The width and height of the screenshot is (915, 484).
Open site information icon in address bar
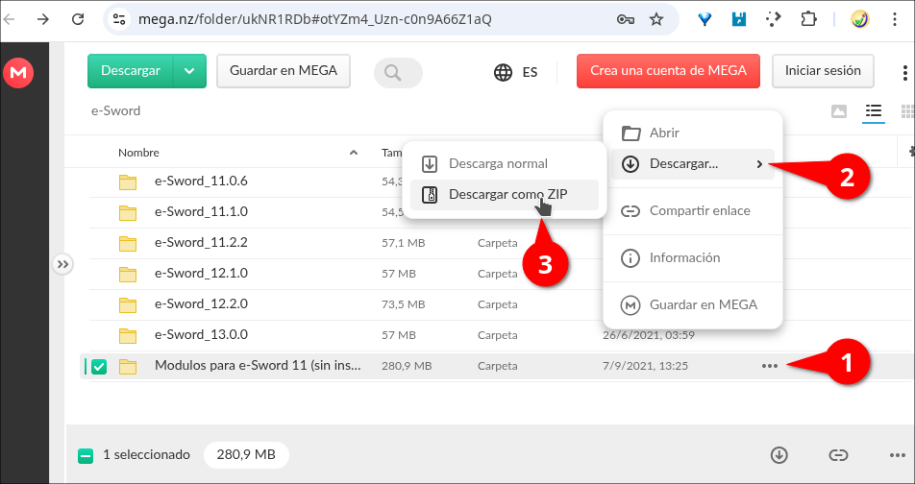(x=119, y=20)
